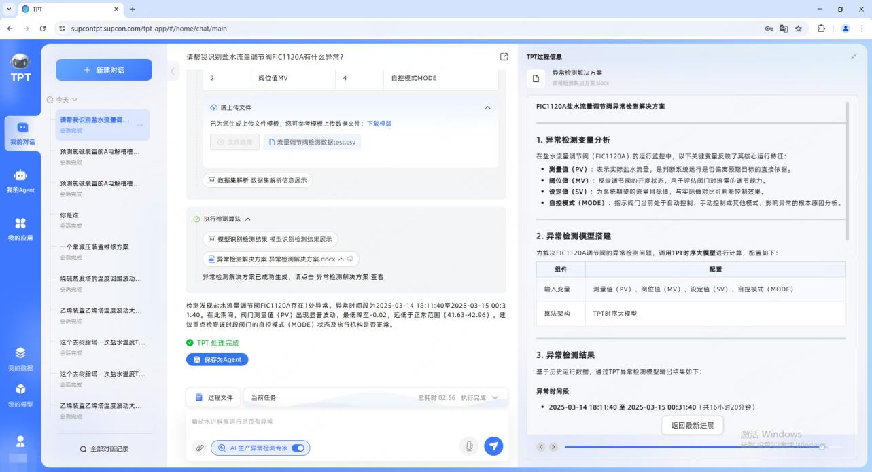Screen dimensions: 872x472
Task: Click the 返回最新进展 button
Action: pyautogui.click(x=692, y=426)
